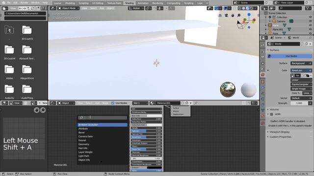This screenshot has height=176, width=314.
Task: Click the Strength value slider showing 1.000
Action: point(299,103)
